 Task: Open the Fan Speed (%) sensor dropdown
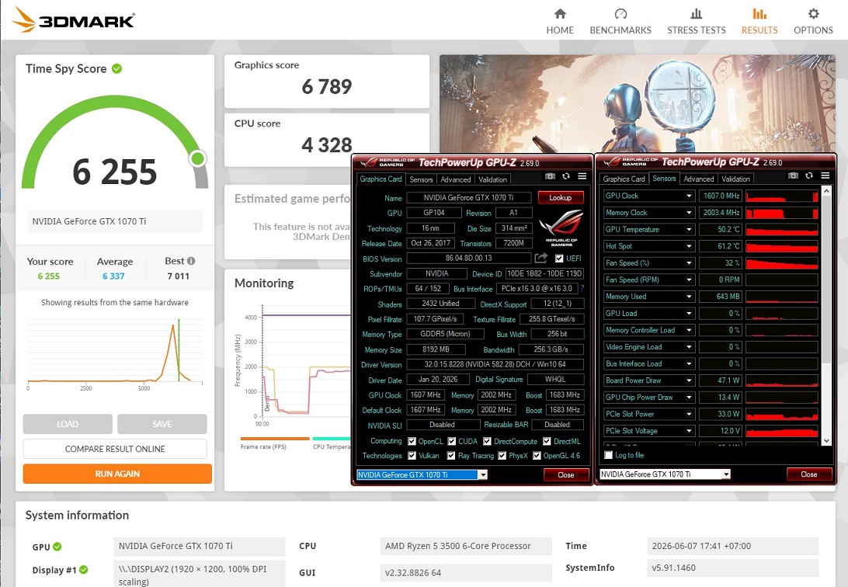point(689,262)
